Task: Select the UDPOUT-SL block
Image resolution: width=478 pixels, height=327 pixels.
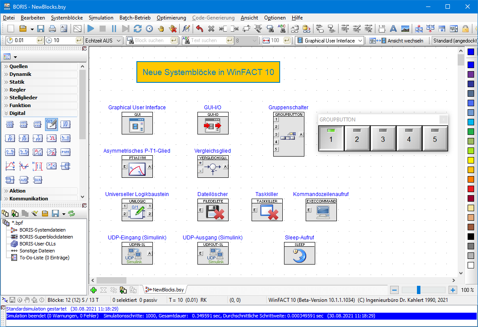Action: coord(213,253)
